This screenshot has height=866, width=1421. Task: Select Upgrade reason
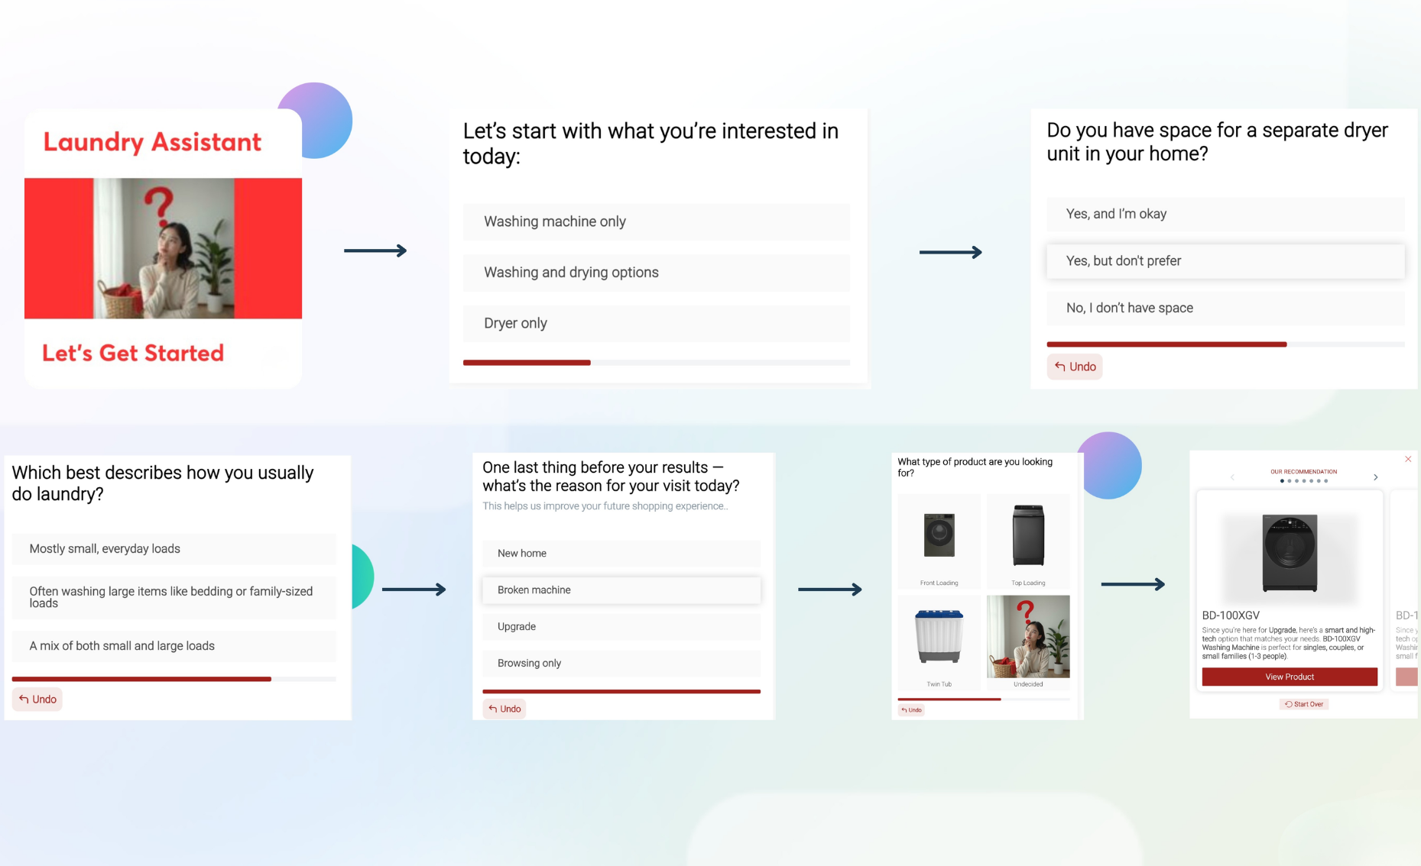coord(621,627)
